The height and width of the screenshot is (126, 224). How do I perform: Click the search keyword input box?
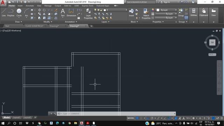[141, 2]
